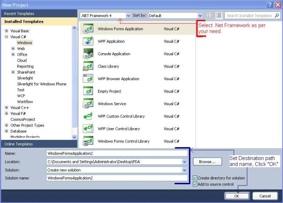Pick the Console Application template icon
This screenshot has width=283, height=203.
(x=88, y=54)
